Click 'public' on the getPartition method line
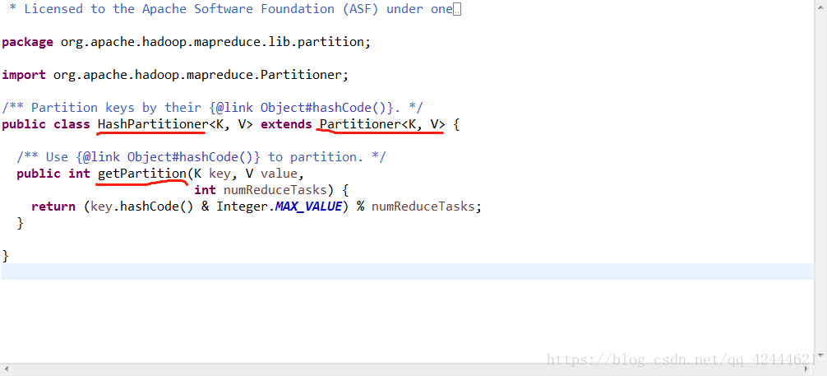Screen dimensions: 827x376 pos(39,174)
